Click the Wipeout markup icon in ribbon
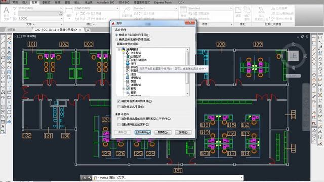Viewport: 324px width, 182px height. pyautogui.click(x=238, y=10)
